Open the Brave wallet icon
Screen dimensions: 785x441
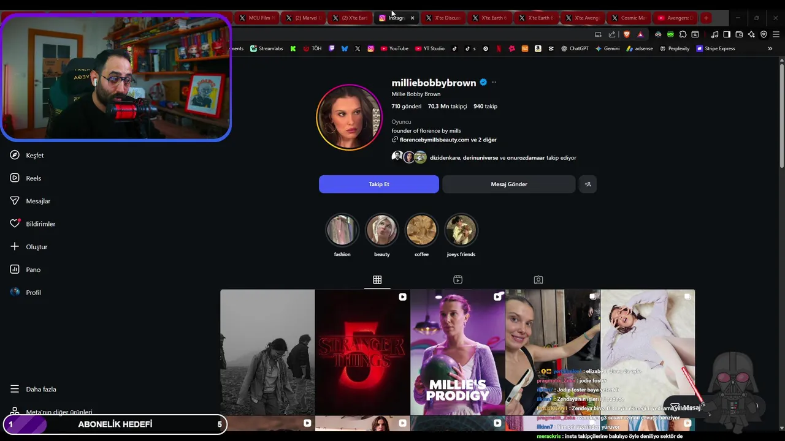pyautogui.click(x=739, y=34)
